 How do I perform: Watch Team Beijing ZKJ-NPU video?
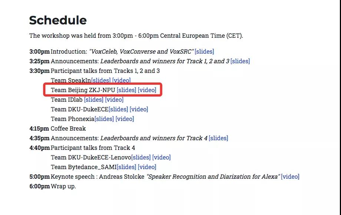click(147, 90)
